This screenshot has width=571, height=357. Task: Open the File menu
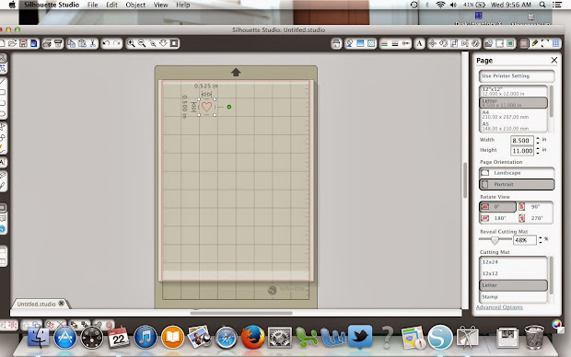[x=92, y=5]
